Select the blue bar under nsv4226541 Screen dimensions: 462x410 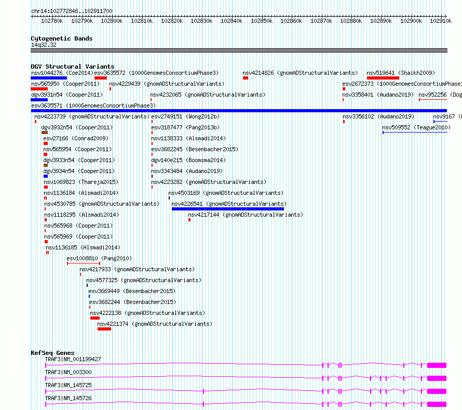pos(228,209)
